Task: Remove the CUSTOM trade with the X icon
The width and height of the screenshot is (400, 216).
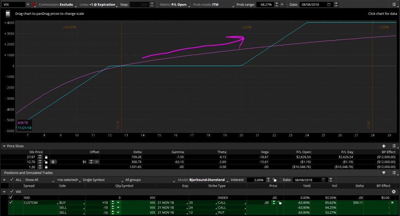Action: (392, 203)
